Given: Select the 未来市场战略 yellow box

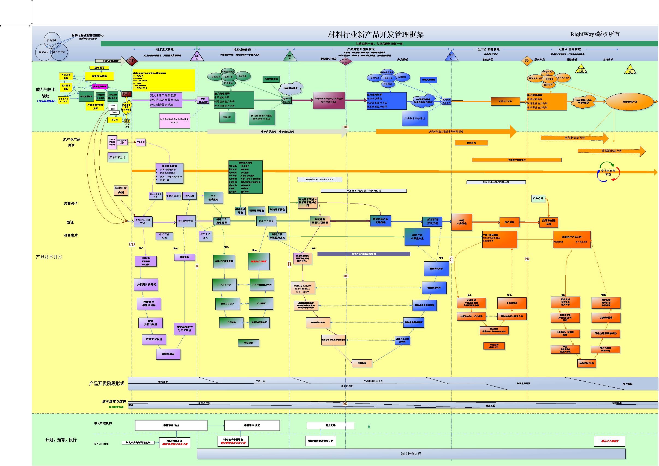Looking at the screenshot, I should tap(99, 76).
